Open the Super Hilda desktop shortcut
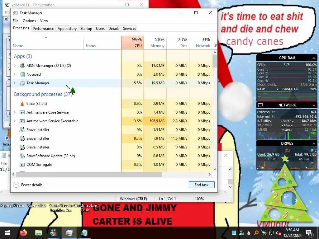 tap(36, 205)
